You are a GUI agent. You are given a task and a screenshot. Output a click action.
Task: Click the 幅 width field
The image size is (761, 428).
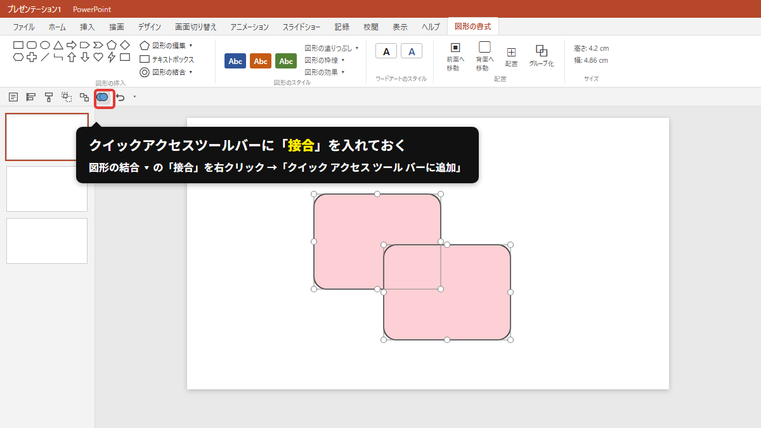point(592,61)
